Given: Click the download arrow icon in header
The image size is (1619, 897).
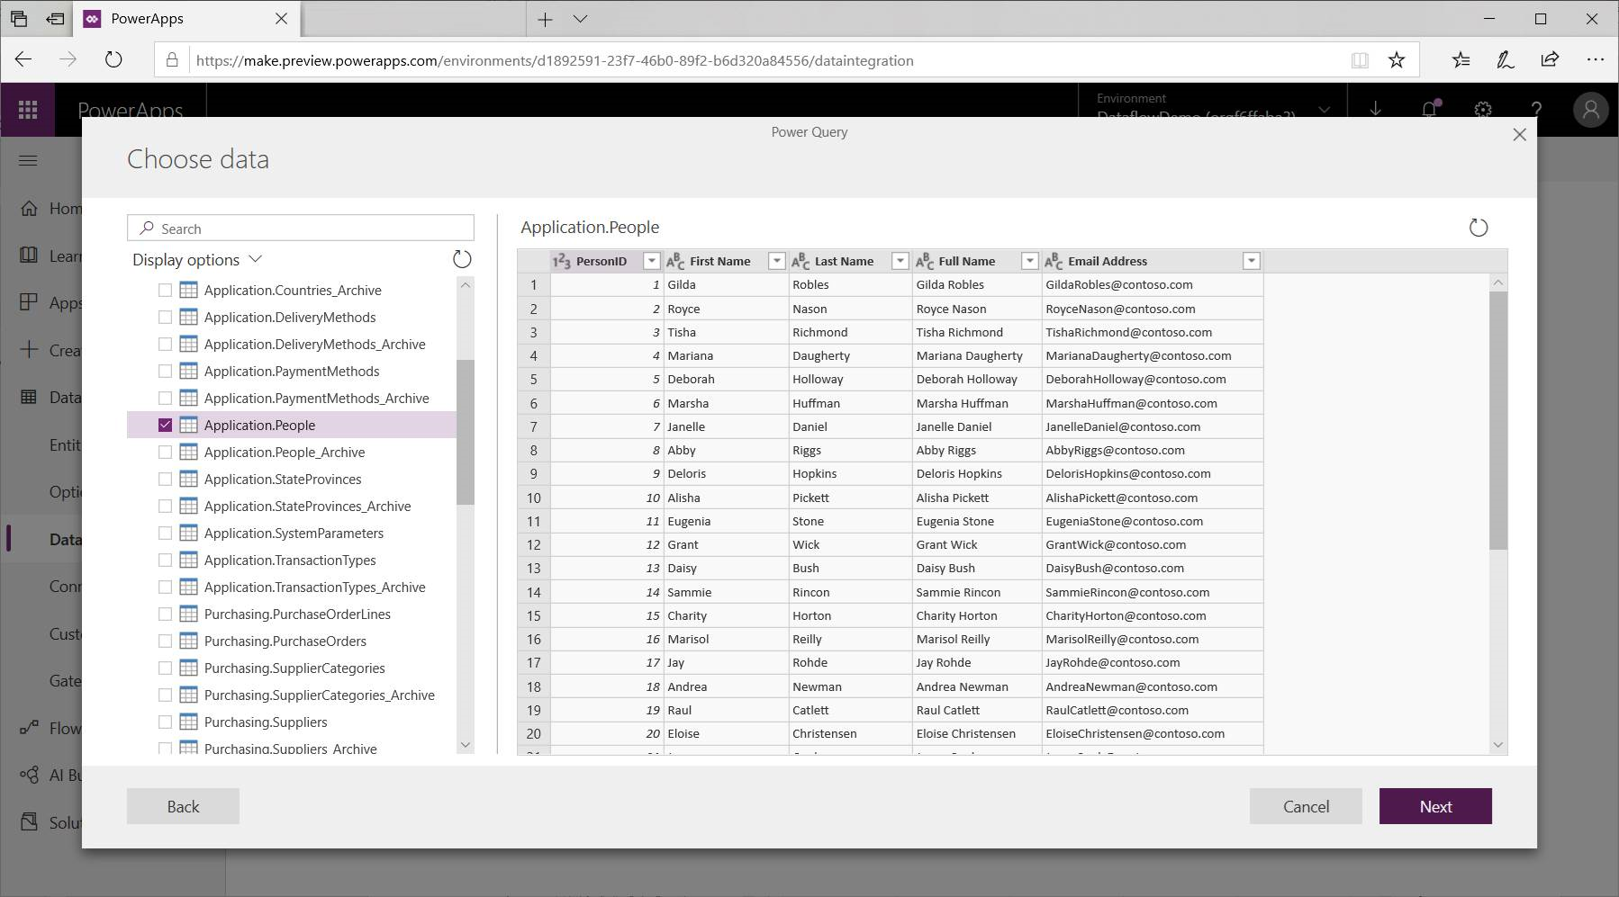Looking at the screenshot, I should pos(1376,109).
